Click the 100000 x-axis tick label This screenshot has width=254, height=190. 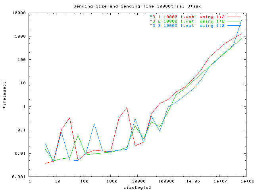tap(164, 182)
